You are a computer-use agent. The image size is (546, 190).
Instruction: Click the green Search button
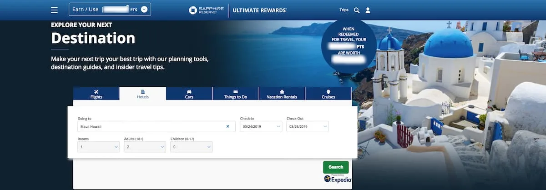(336, 167)
